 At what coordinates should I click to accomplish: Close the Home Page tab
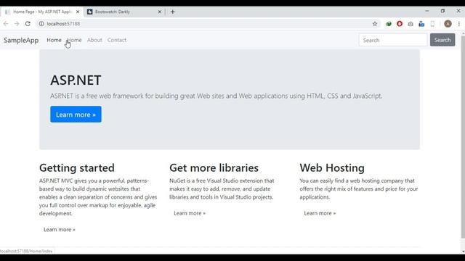pyautogui.click(x=78, y=12)
